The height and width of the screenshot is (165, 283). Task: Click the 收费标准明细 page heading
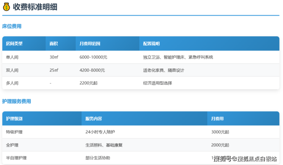(35, 6)
